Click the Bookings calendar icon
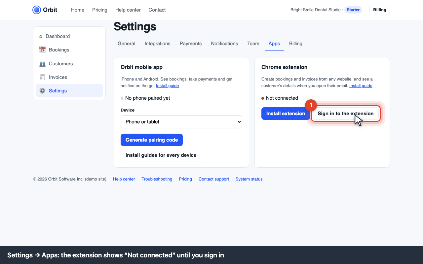This screenshot has height=264, width=423. tap(42, 50)
